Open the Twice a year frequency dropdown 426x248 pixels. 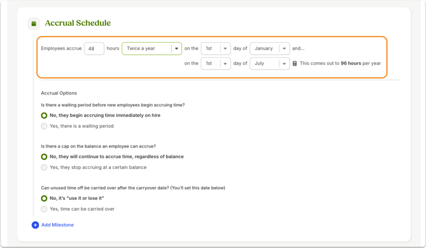[x=151, y=49]
